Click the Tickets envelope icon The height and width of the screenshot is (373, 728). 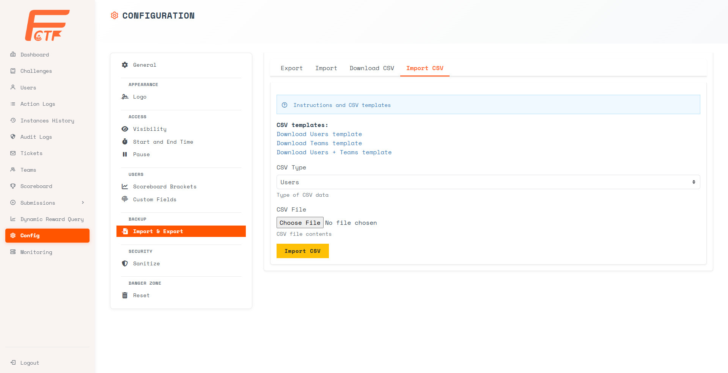click(13, 153)
